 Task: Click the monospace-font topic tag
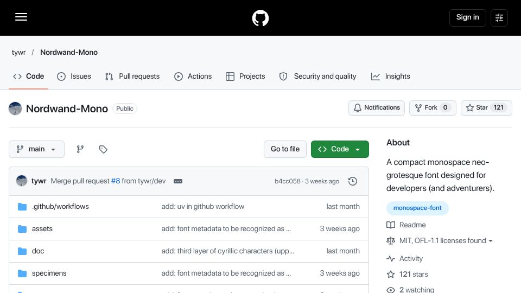[417, 208]
